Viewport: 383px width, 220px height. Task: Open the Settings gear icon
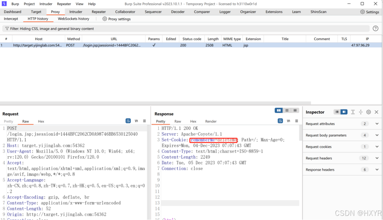point(363,12)
